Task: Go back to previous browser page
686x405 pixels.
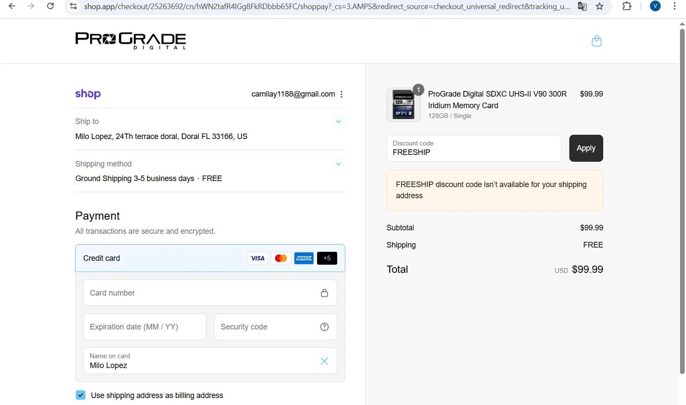Action: tap(12, 6)
